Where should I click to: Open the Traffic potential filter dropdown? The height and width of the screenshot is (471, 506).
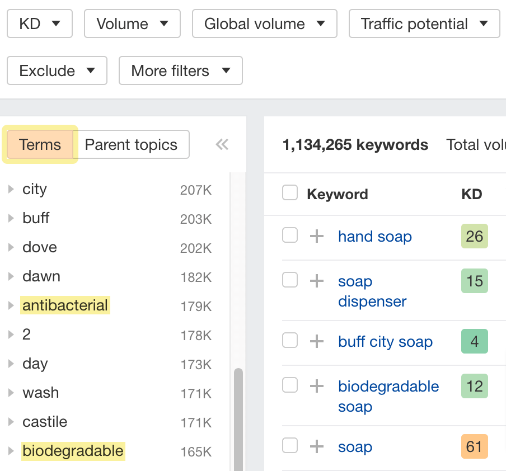point(424,23)
